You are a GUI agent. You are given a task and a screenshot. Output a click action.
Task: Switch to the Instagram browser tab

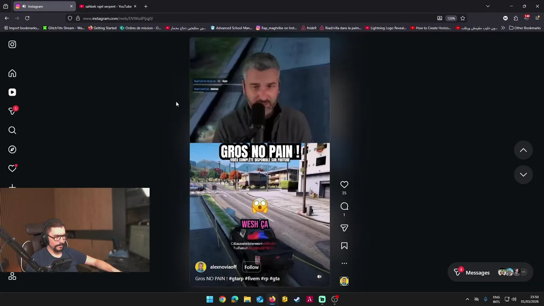tap(44, 6)
